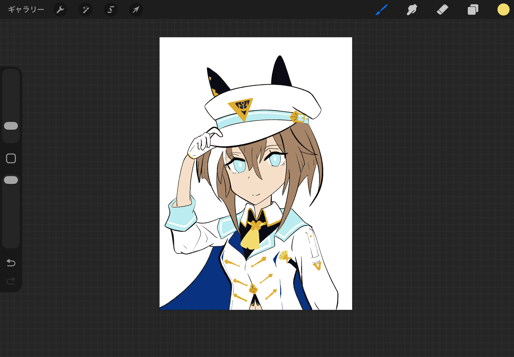Redo the undone action
Viewport: 514px width, 357px height.
click(11, 281)
